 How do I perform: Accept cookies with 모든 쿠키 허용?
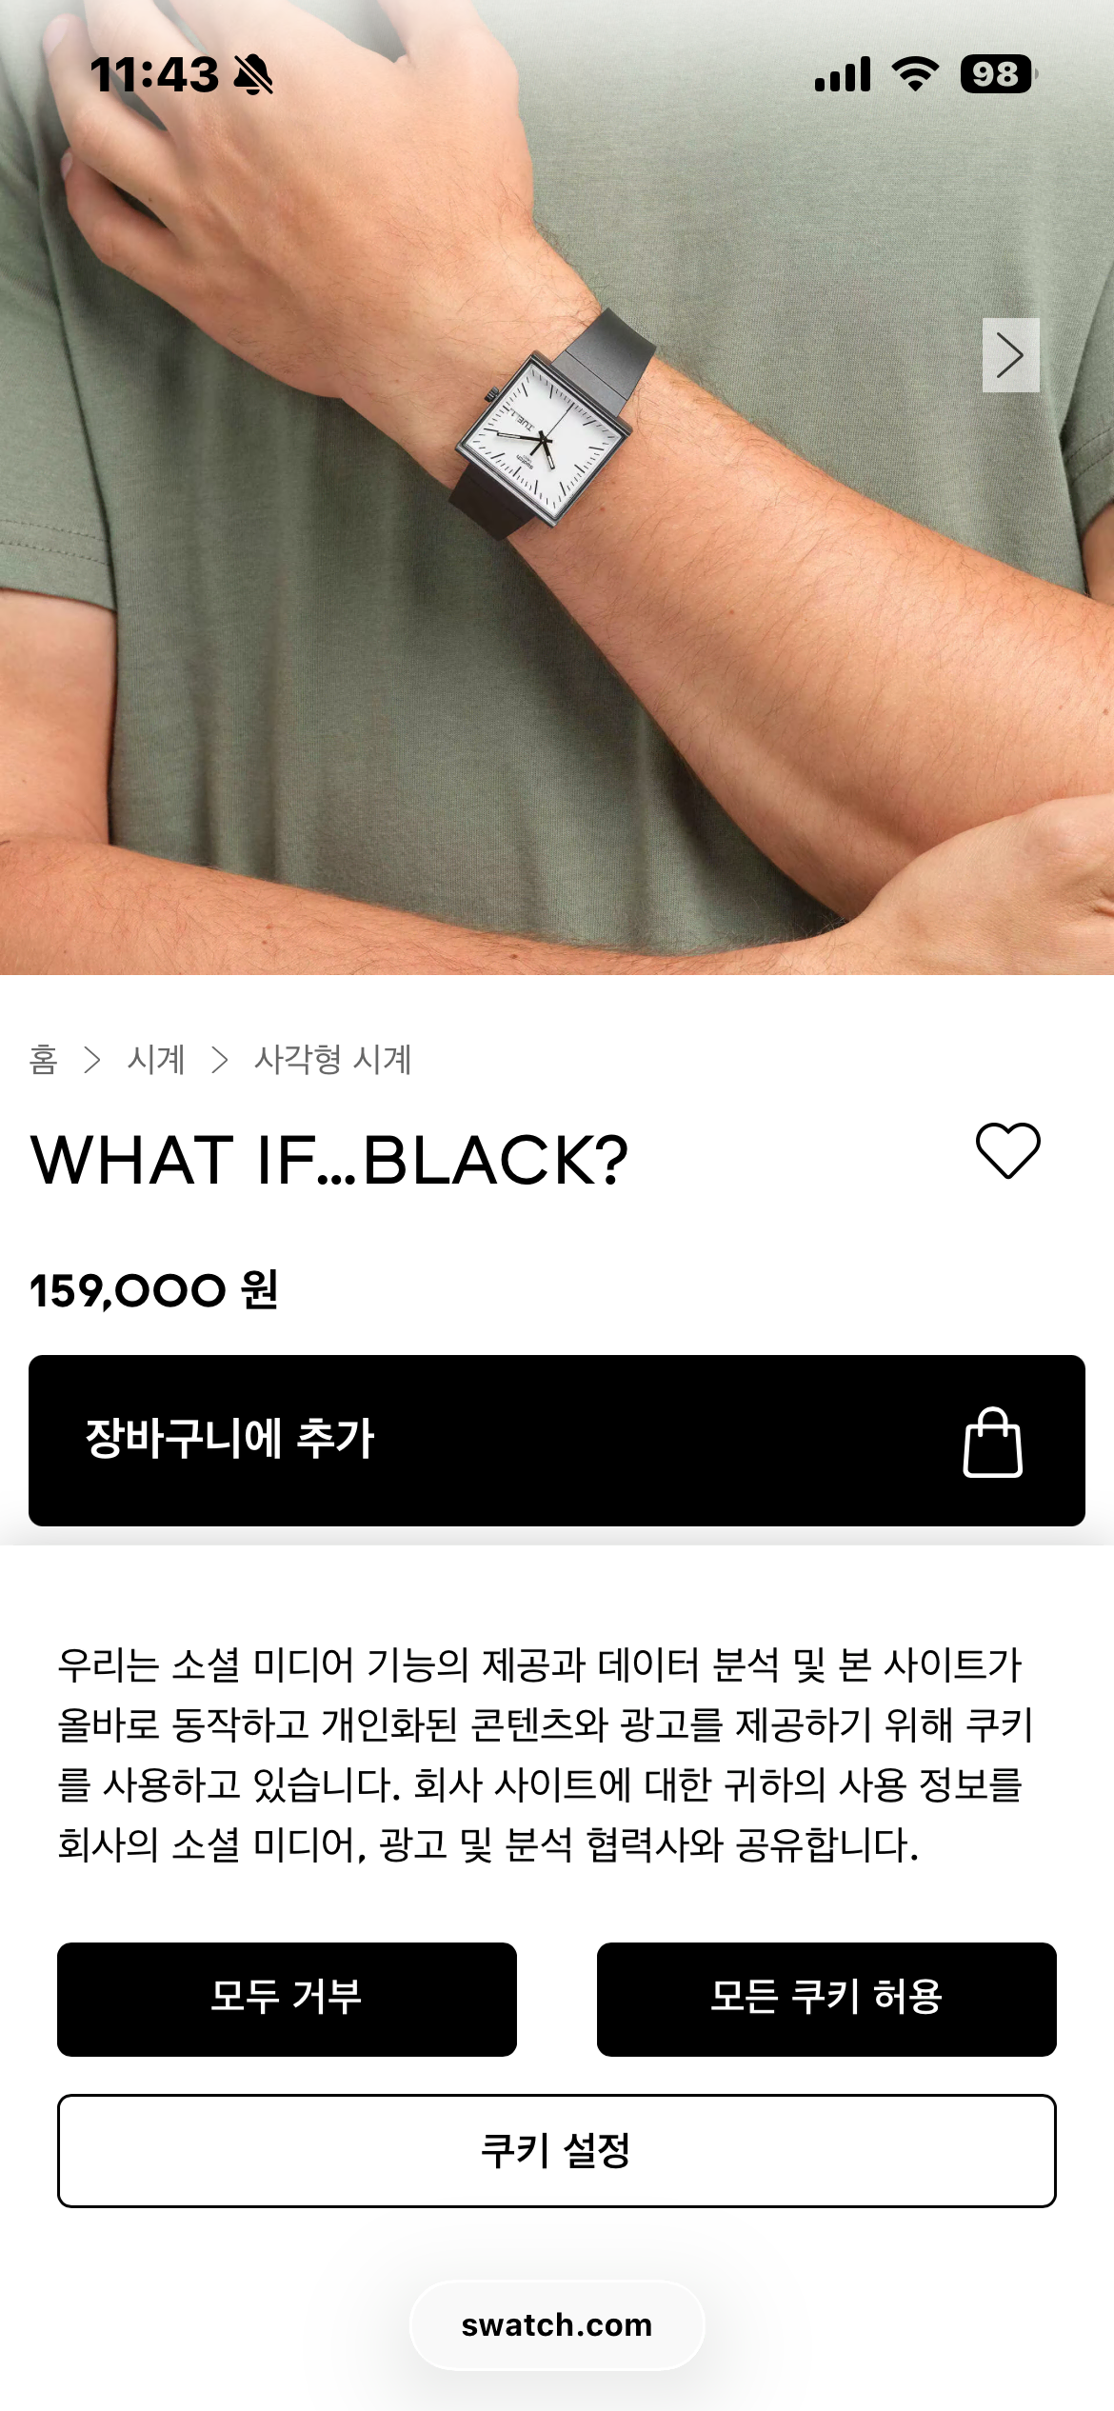pos(826,2000)
